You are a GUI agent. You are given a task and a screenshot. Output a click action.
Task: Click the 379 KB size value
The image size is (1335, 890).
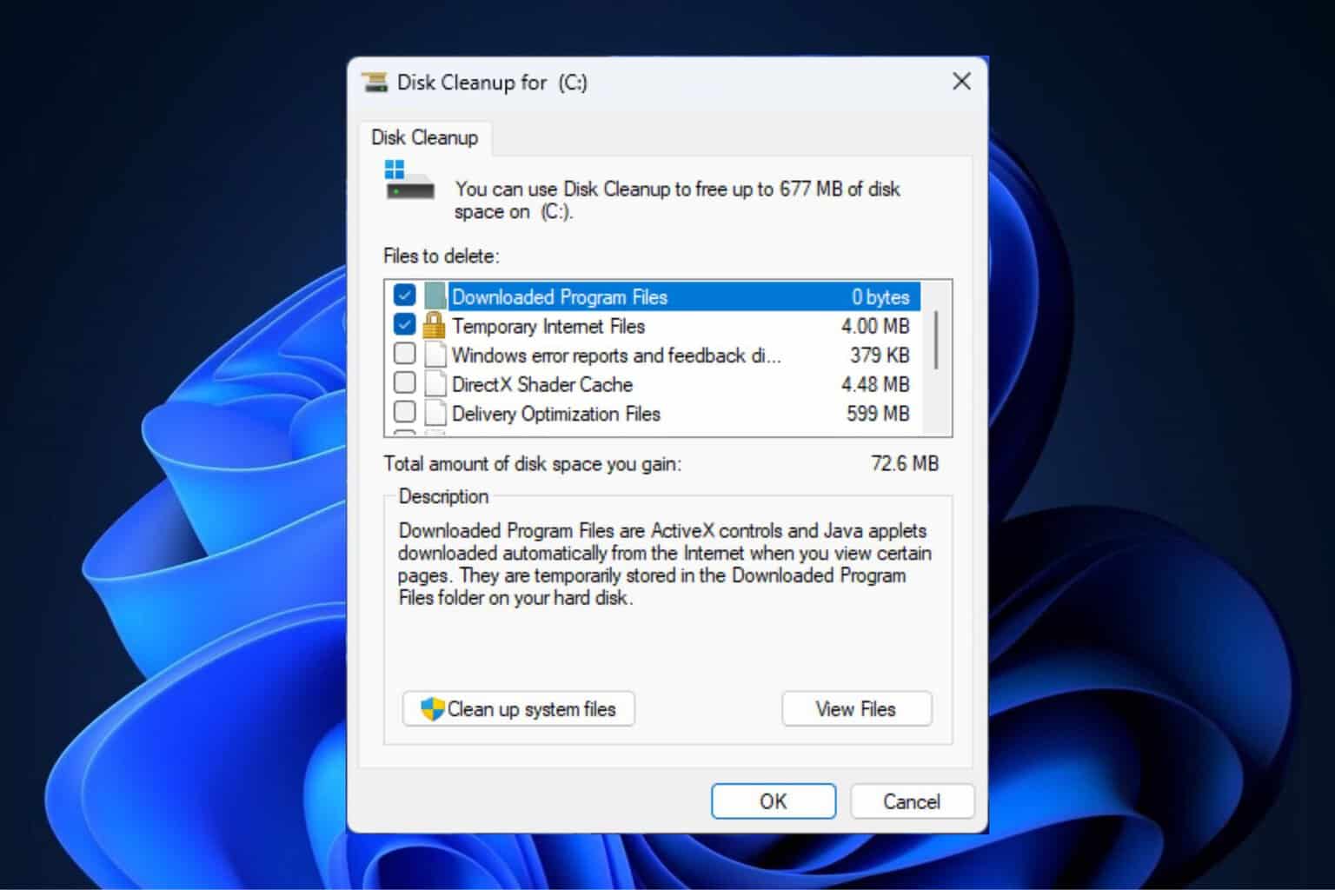point(880,355)
